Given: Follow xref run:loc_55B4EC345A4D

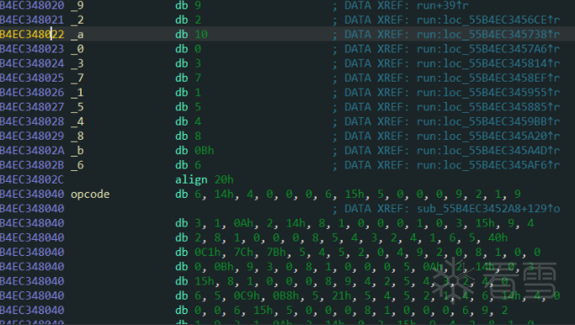Looking at the screenshot, I should tap(488, 151).
